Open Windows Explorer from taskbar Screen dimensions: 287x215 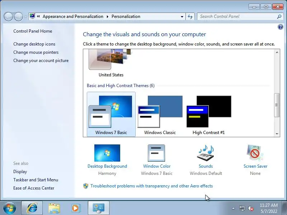tap(54, 208)
